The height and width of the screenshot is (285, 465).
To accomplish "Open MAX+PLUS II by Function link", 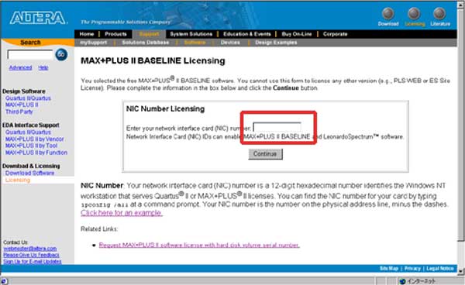I will [36, 153].
